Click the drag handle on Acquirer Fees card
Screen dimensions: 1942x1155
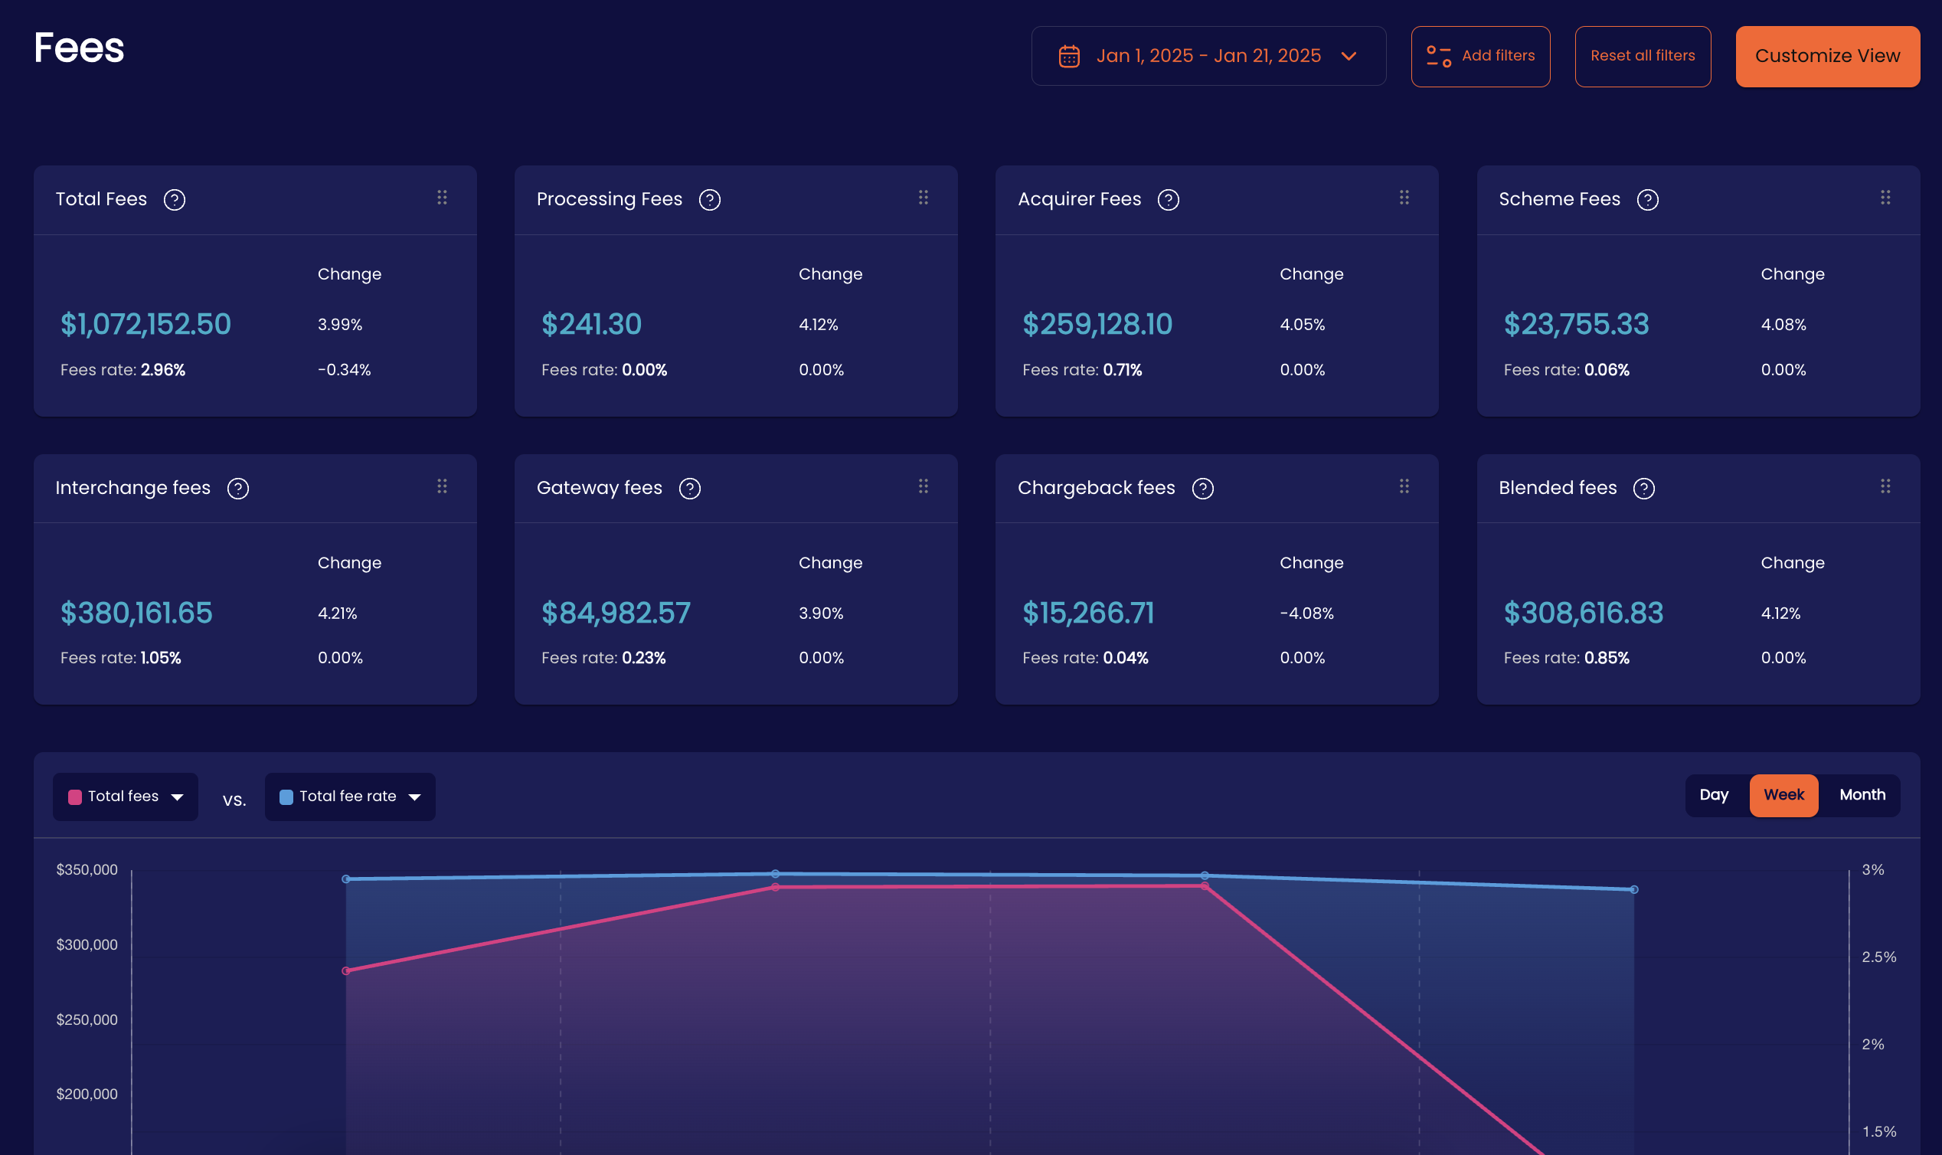(1404, 198)
